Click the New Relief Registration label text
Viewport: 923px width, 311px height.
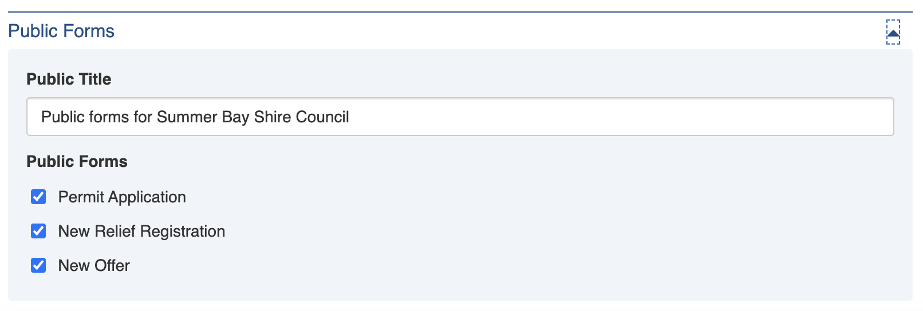coord(141,232)
